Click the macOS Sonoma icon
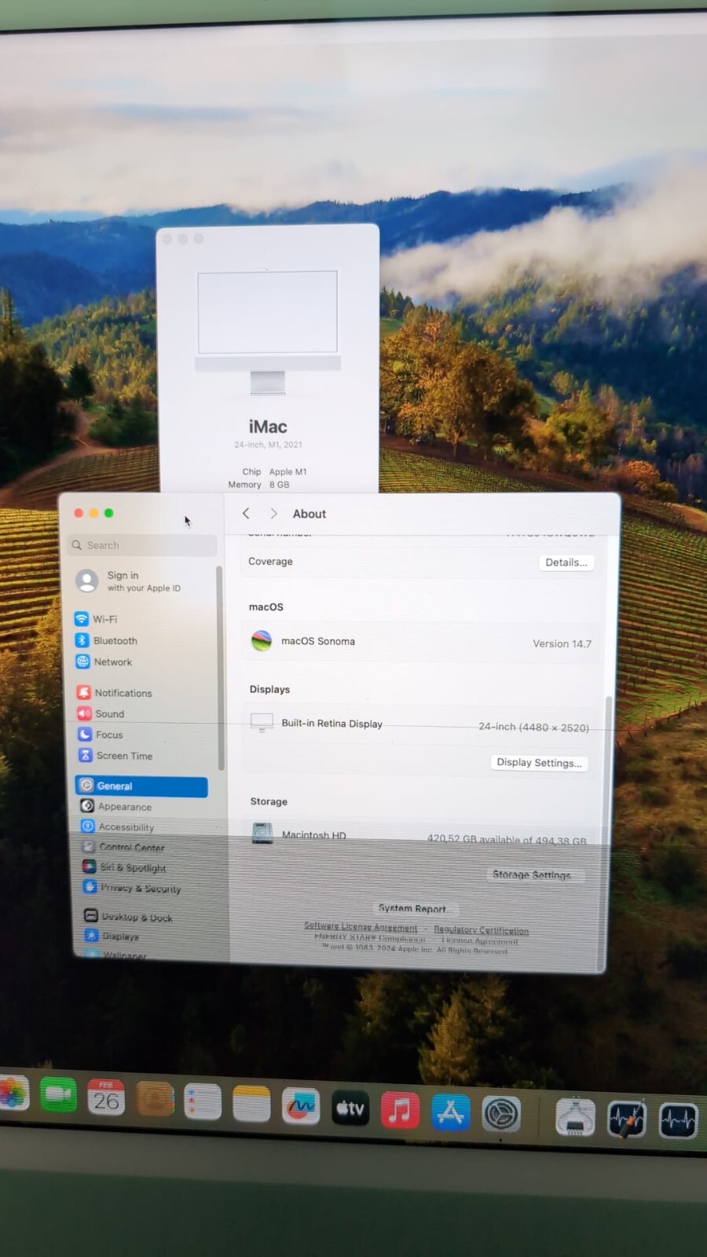 click(262, 641)
